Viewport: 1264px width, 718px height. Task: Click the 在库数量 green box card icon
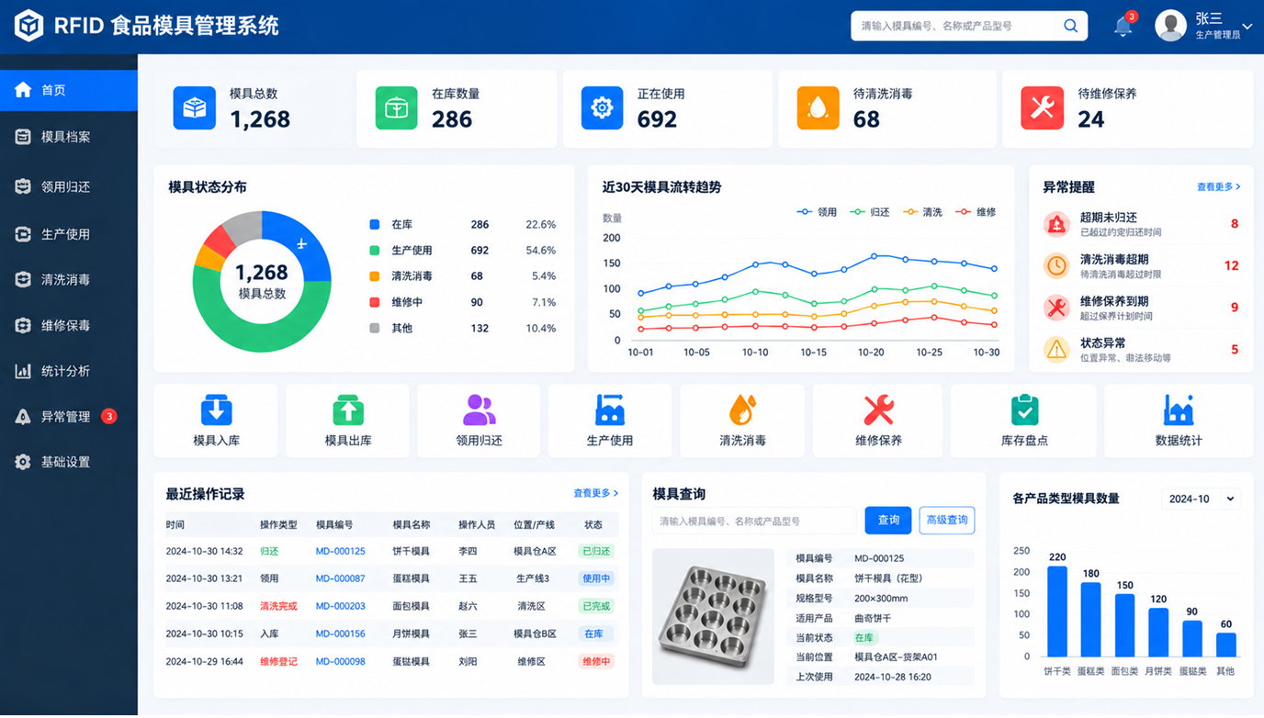pyautogui.click(x=396, y=107)
